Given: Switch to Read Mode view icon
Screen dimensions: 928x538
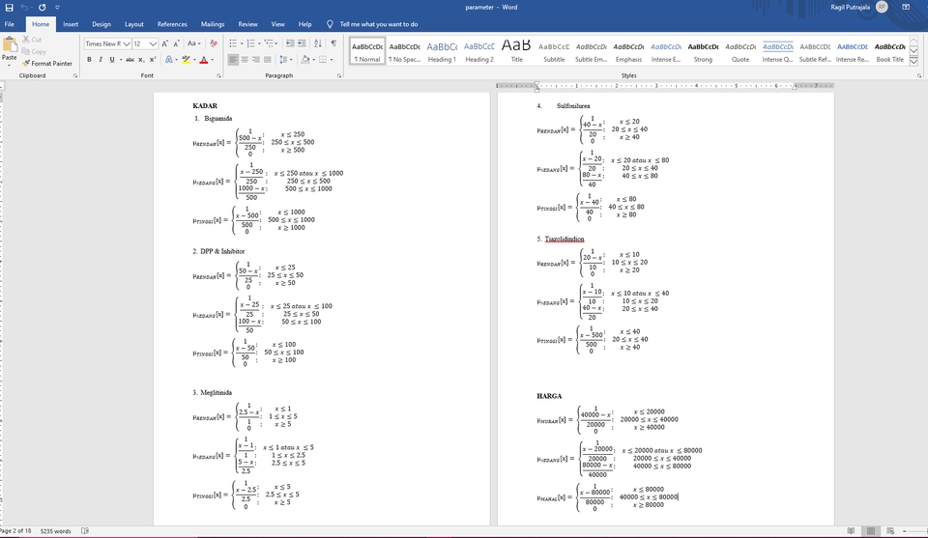Looking at the screenshot, I should (x=851, y=531).
